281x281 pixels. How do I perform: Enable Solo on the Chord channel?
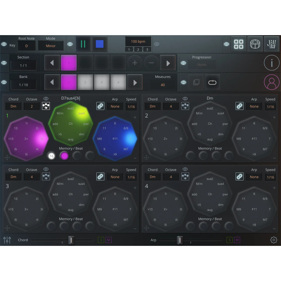(x=101, y=240)
